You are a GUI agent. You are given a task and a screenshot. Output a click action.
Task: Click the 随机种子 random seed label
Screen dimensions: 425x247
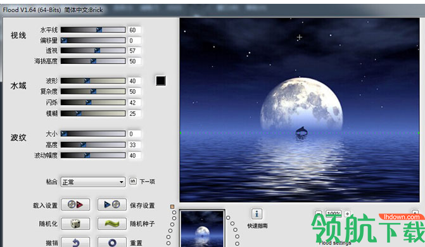click(x=143, y=224)
